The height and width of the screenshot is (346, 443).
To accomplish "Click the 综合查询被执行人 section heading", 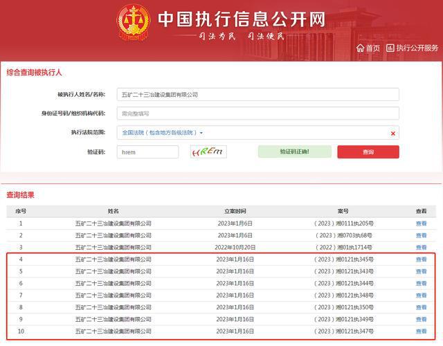I will (34, 73).
